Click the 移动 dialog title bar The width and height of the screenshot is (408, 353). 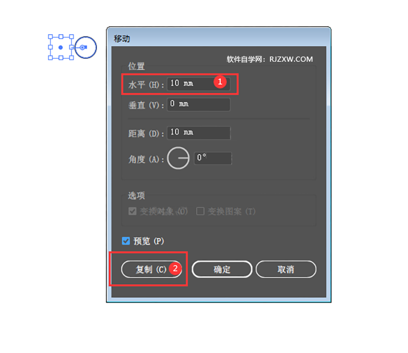[219, 38]
